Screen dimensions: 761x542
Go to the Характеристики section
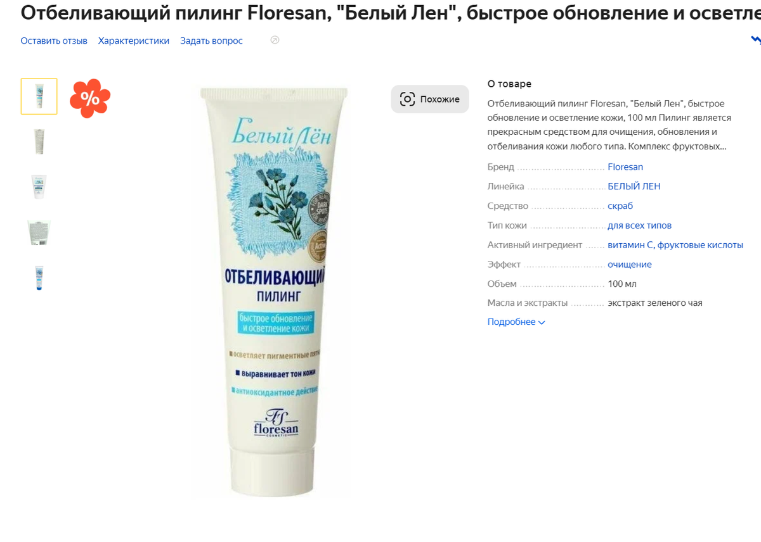point(134,41)
